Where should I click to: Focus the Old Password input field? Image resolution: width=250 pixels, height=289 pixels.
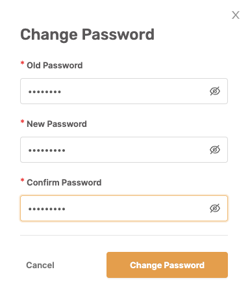point(124,91)
